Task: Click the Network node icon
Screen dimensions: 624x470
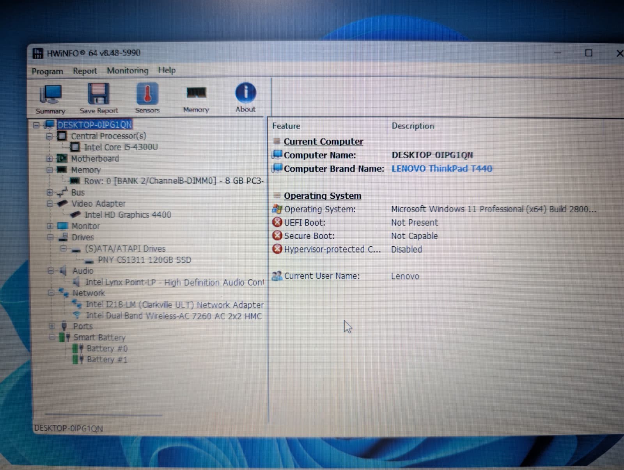Action: point(64,293)
